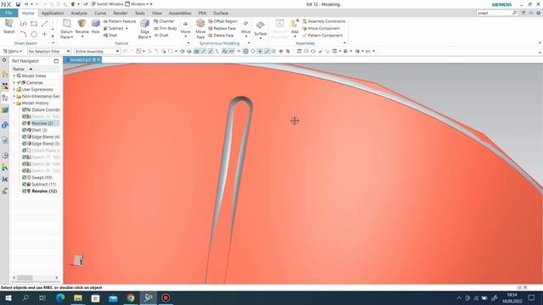This screenshot has width=543, height=305.
Task: Select the Arc sketch tool
Action: pyautogui.click(x=23, y=34)
